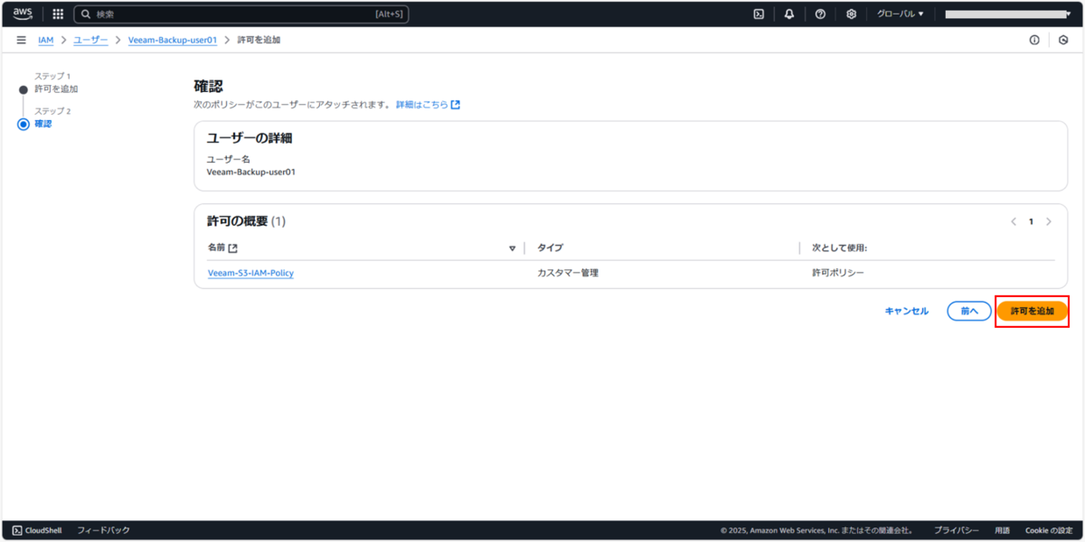Click the タイプ column header

551,248
